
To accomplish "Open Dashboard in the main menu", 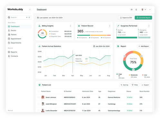I will 19,26.
